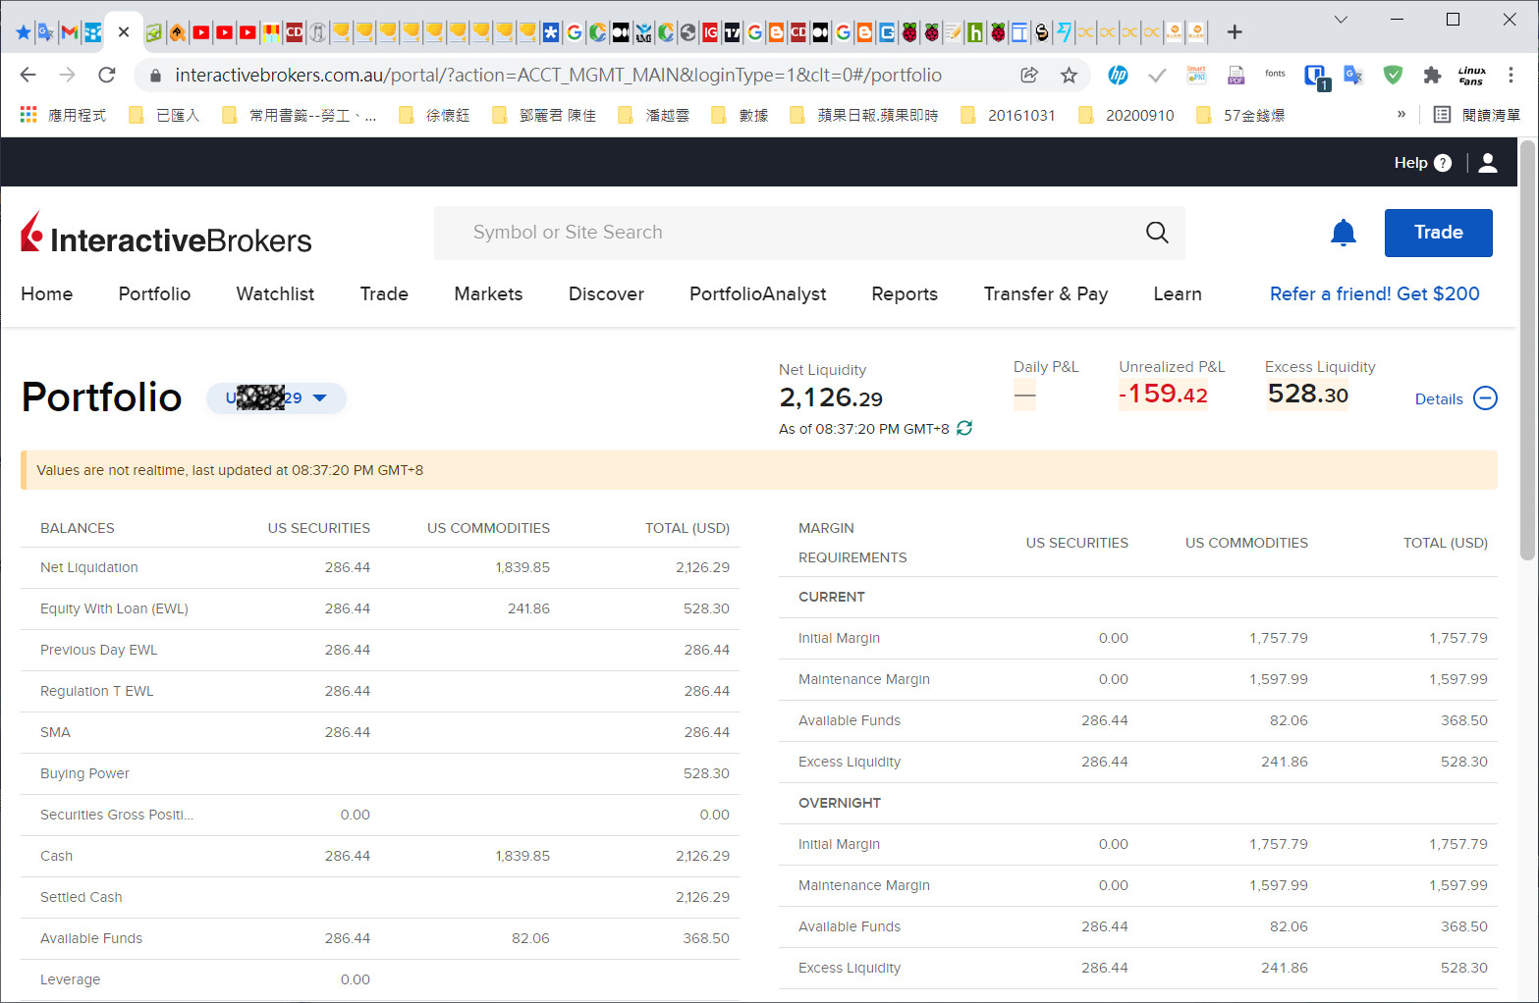The image size is (1539, 1003).
Task: Click the Interactive Brokers logo
Action: click(x=167, y=234)
